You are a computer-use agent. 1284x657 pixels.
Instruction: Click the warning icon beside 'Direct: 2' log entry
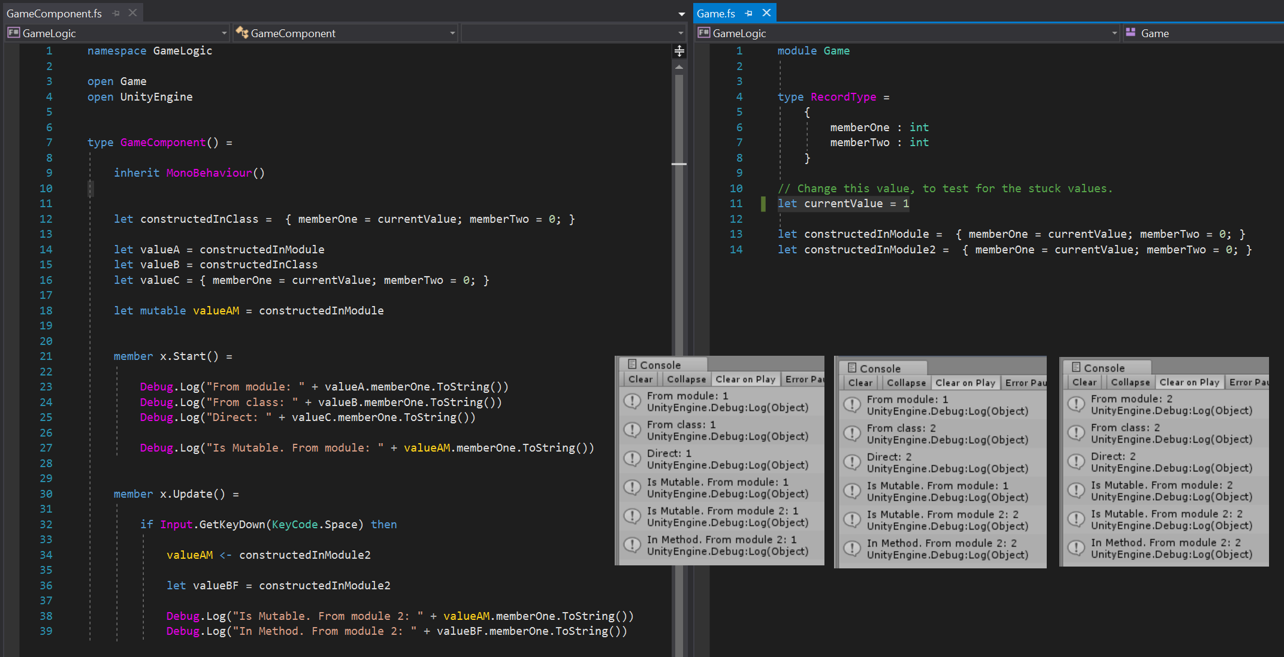(x=1076, y=461)
